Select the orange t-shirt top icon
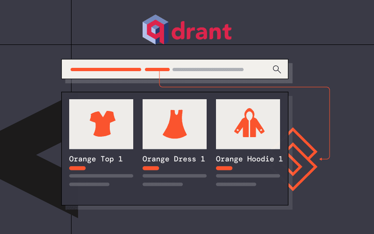Viewport: 374px width, 234px height. [101, 124]
